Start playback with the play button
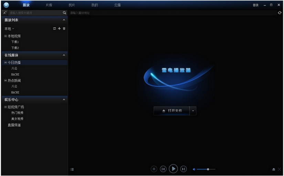 (173, 169)
